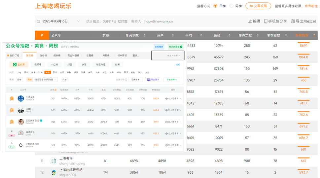
Task: Expand the 2025年03月16日 date dropdown
Action: coord(78,21)
